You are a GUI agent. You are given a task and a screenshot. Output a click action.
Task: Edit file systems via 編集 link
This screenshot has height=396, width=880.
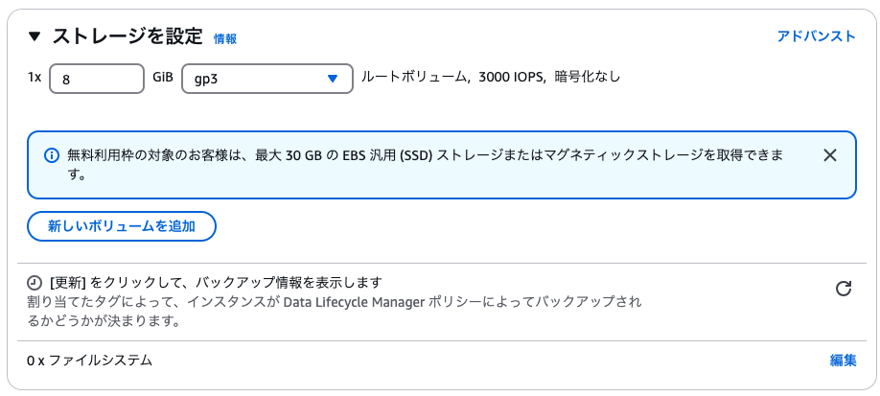(843, 361)
